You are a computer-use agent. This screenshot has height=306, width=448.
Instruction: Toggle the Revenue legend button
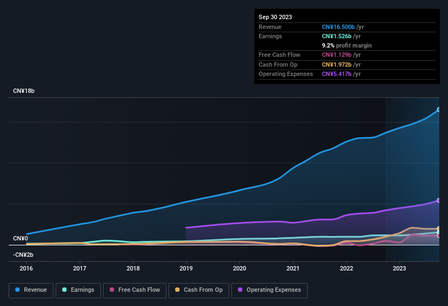[31, 290]
